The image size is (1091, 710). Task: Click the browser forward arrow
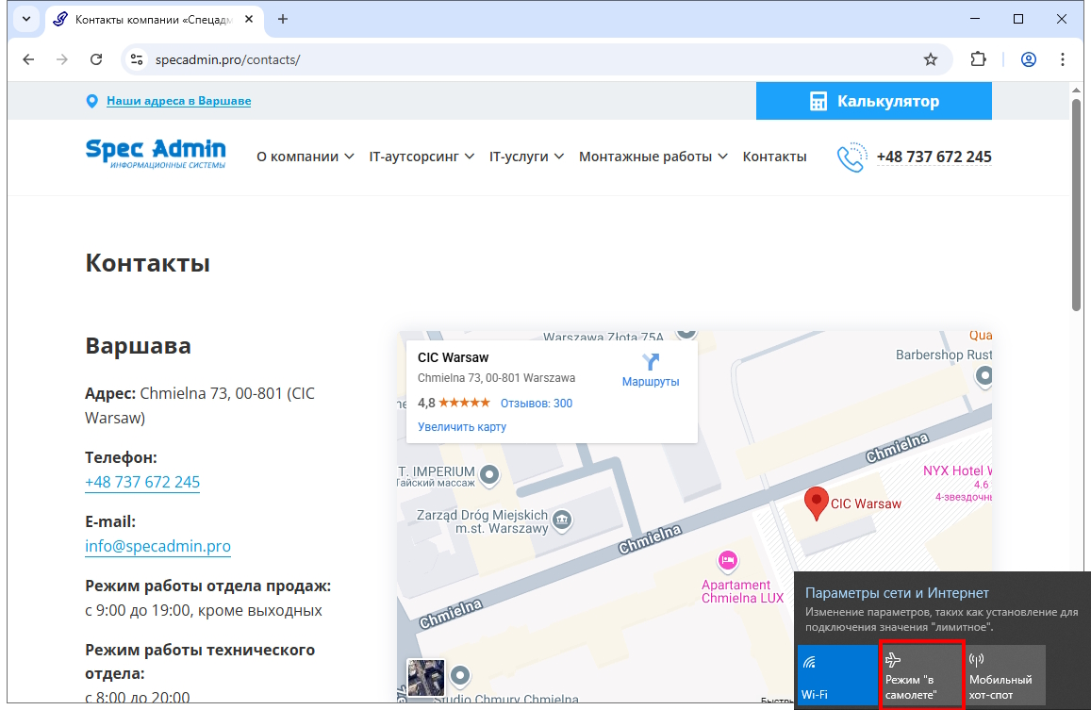point(62,59)
